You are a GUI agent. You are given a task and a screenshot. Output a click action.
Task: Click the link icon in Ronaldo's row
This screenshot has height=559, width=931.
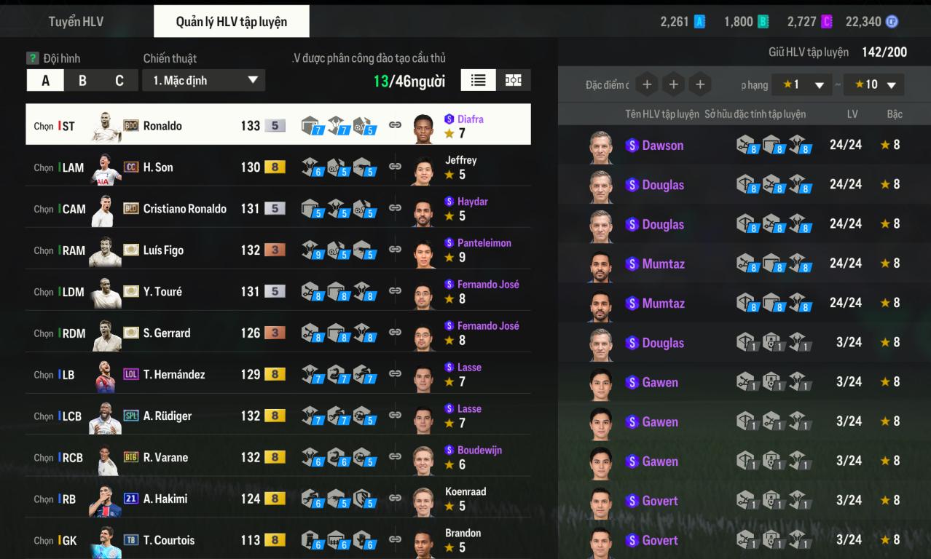[x=395, y=125]
